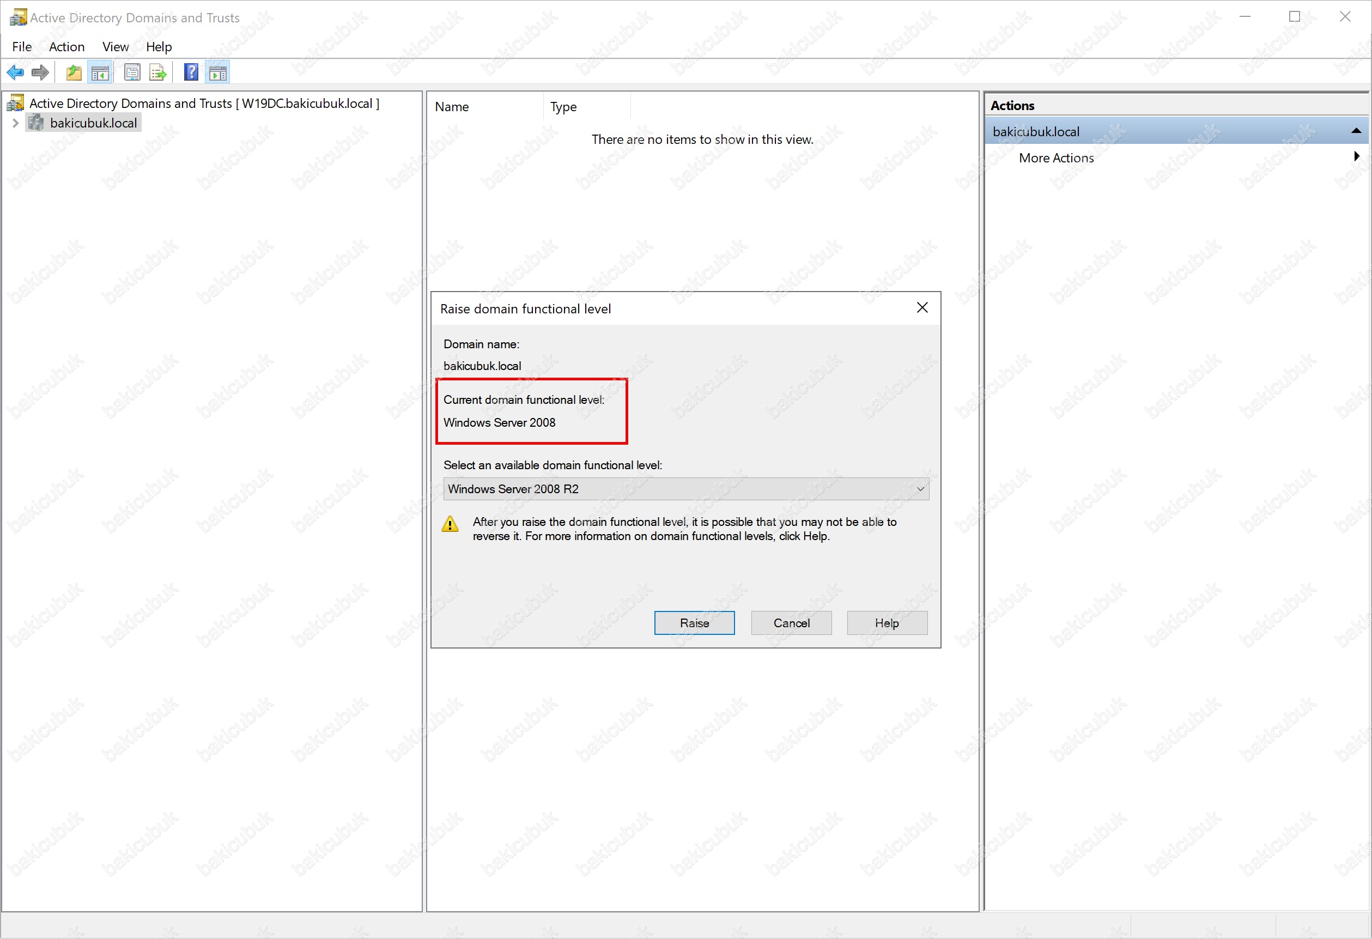Collapse the bakicubuk.local Actions section
The width and height of the screenshot is (1372, 939).
coord(1356,131)
